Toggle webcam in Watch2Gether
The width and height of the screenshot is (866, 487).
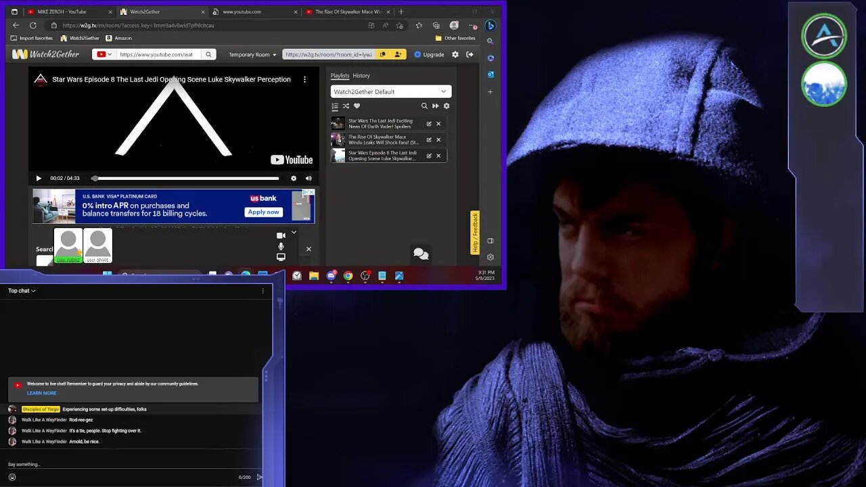[281, 235]
